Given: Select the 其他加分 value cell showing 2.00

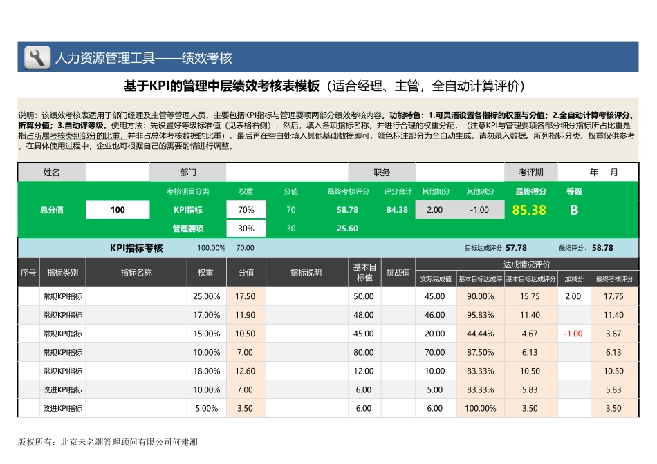Looking at the screenshot, I should [x=436, y=209].
